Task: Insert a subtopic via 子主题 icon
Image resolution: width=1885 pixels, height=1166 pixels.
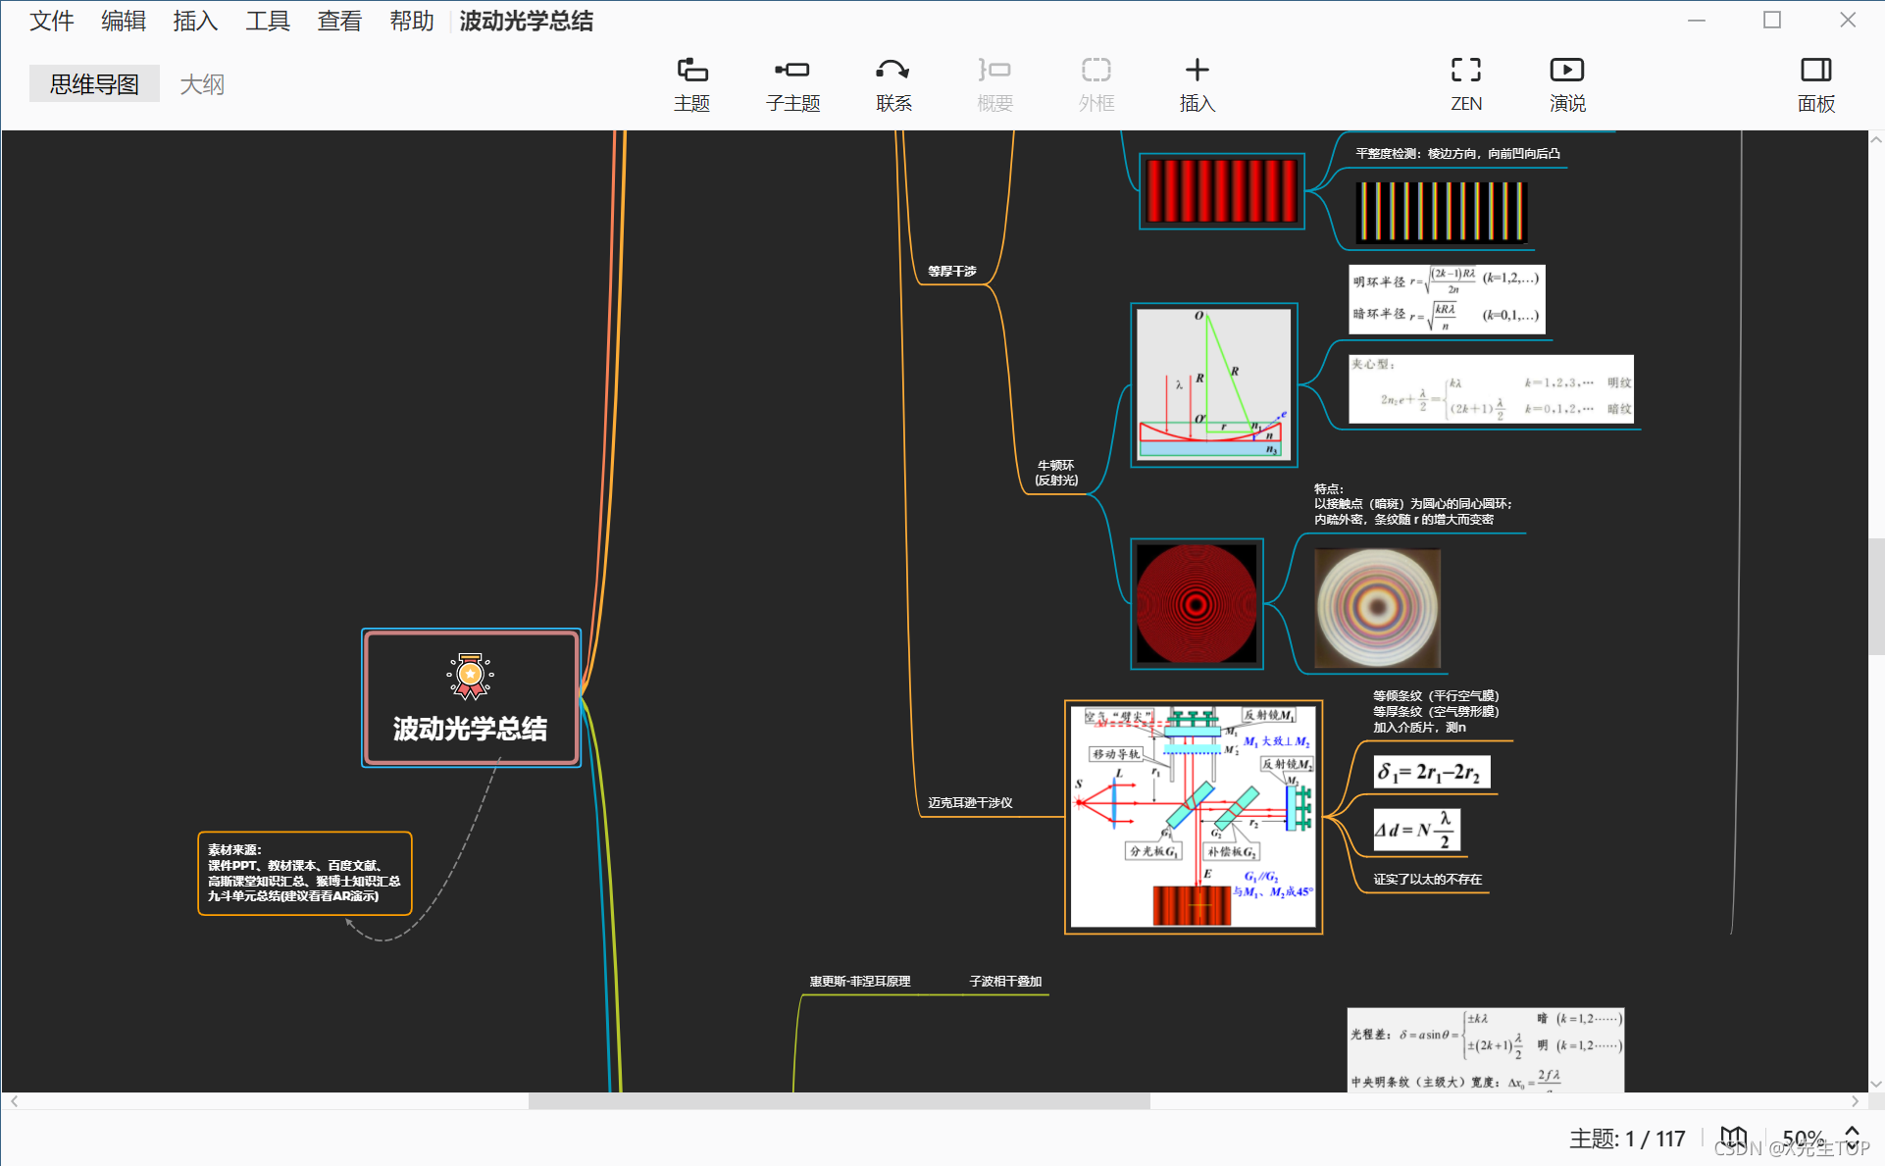Action: click(791, 71)
